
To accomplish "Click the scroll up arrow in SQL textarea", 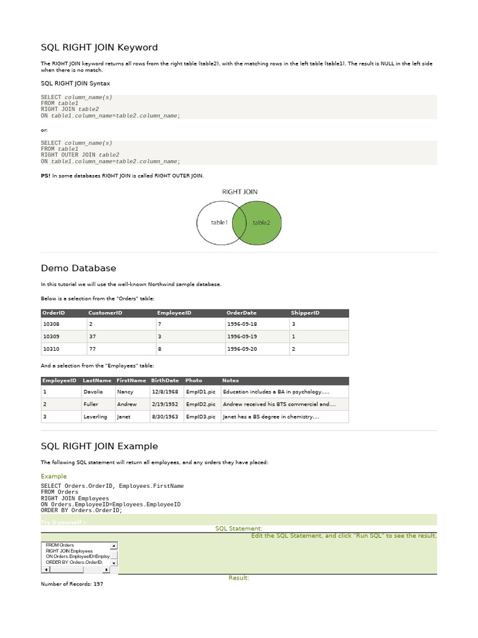I will coord(115,546).
